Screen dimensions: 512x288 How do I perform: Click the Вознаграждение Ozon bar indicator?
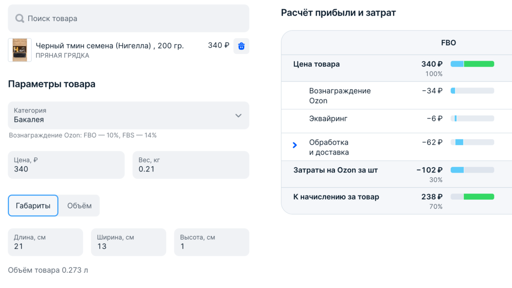(472, 91)
